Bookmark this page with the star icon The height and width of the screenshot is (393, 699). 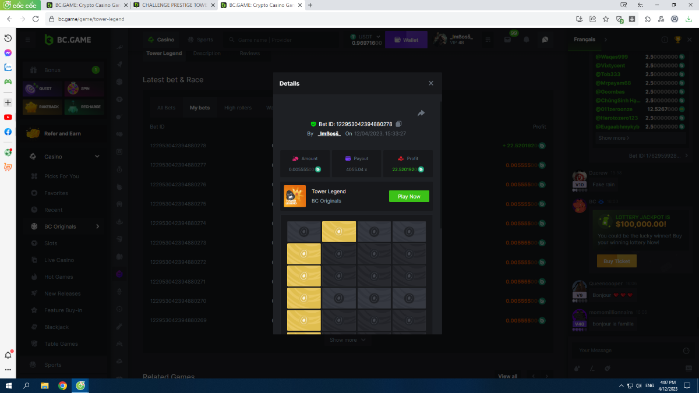[605, 19]
